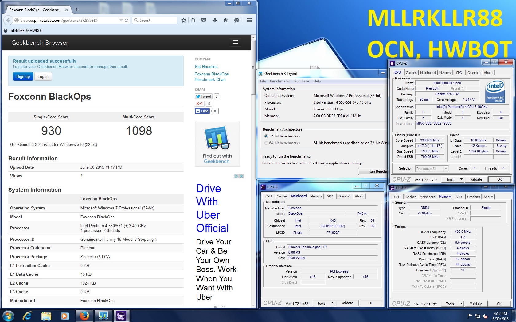Switch to Geekbench app on taskbar
The height and width of the screenshot is (322, 516).
[x=103, y=316]
